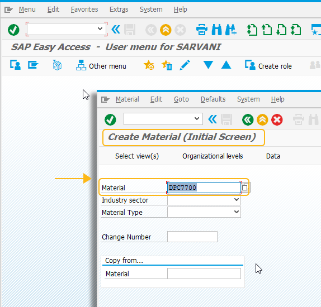The width and height of the screenshot is (321, 307).
Task: Expand the Material Type dropdown
Action: (237, 212)
